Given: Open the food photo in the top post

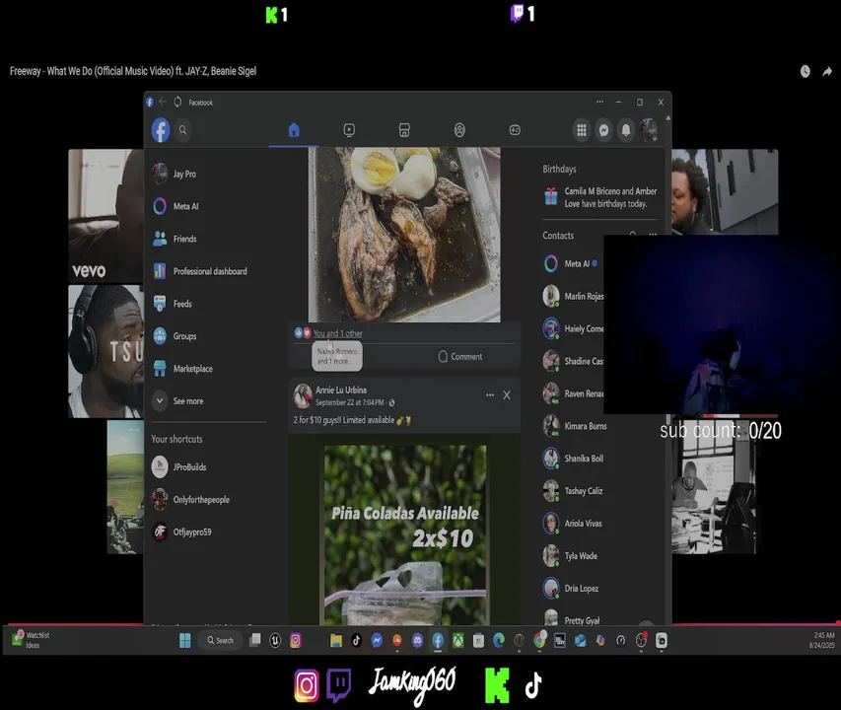Looking at the screenshot, I should pos(404,235).
